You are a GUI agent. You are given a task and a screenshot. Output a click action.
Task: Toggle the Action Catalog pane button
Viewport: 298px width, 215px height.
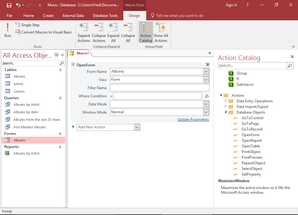pyautogui.click(x=146, y=32)
